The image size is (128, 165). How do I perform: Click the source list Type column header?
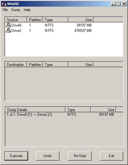pos(55,20)
